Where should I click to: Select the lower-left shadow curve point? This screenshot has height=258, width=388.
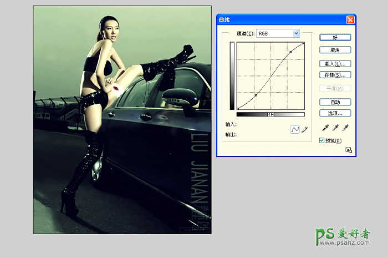pyautogui.click(x=256, y=95)
